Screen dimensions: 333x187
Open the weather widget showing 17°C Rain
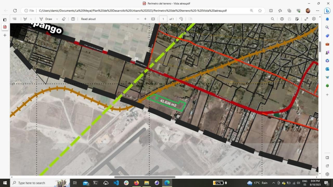pyautogui.click(x=257, y=183)
